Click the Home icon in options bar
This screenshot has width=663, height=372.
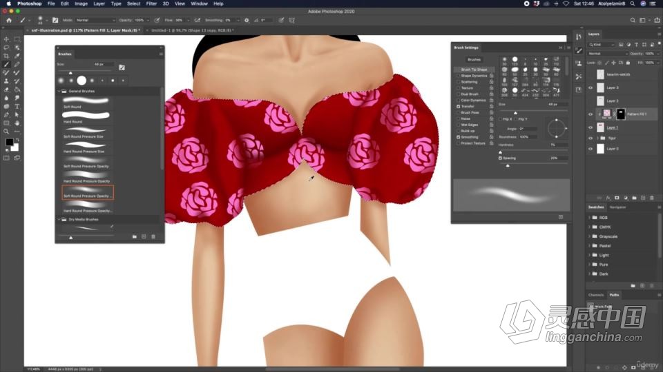click(x=9, y=20)
